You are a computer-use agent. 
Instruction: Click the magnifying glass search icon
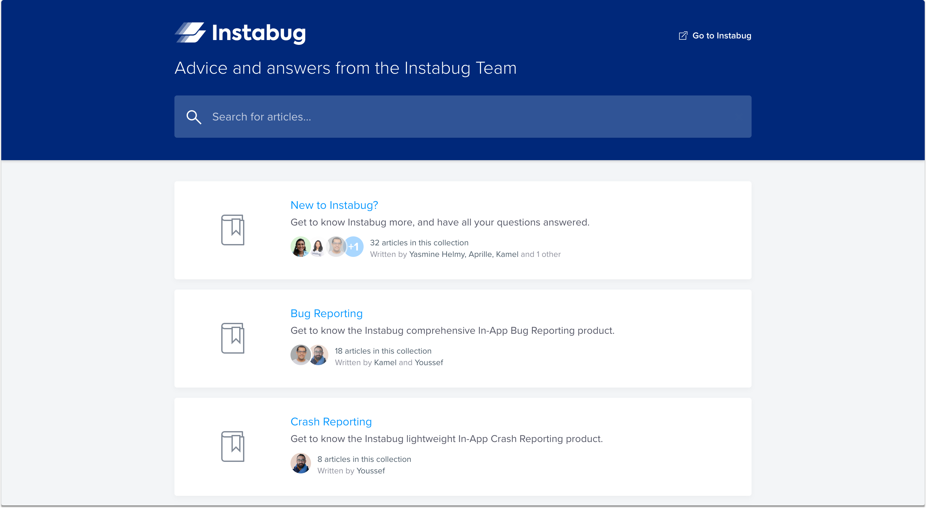193,117
